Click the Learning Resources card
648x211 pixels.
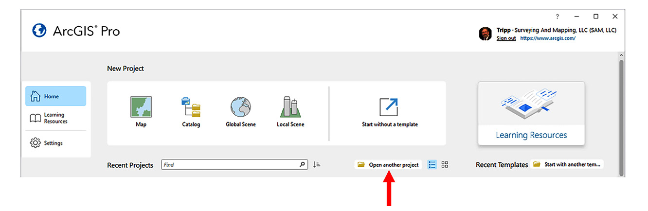pos(531,113)
